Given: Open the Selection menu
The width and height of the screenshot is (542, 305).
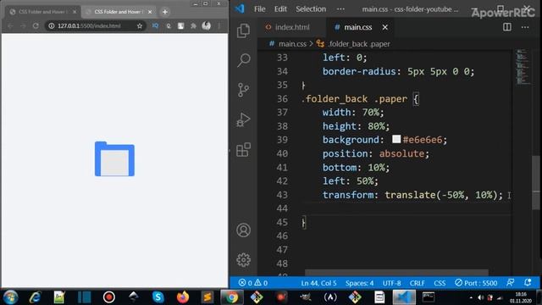Looking at the screenshot, I should 311,9.
